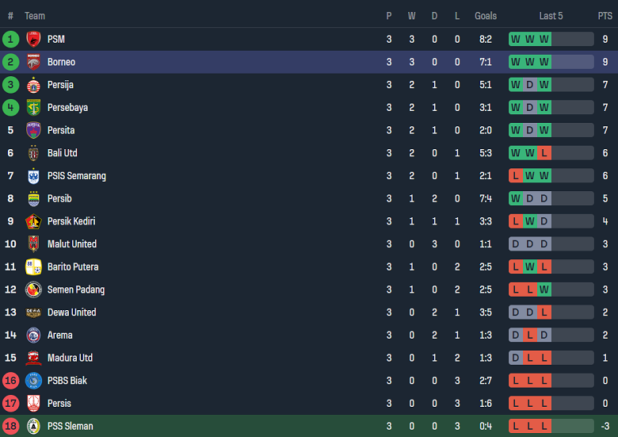
Task: Sort standings by Goals column header
Action: point(486,16)
